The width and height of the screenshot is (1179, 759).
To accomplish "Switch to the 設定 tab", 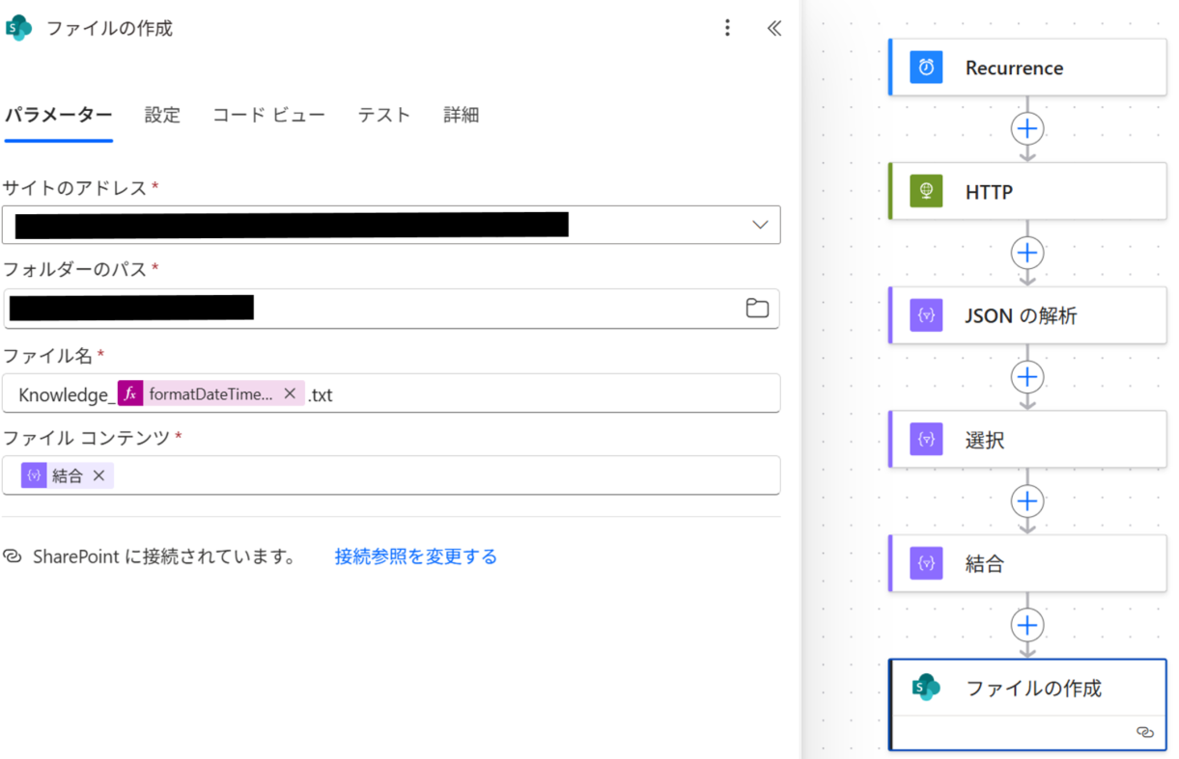I will coord(162,115).
